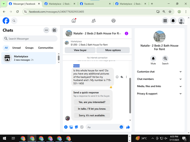190x142 pixels.
Task: Open the Groups icon in top navigation
Action: [113, 21]
